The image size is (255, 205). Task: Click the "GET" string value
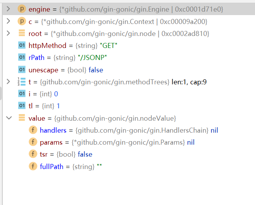coord(109,46)
